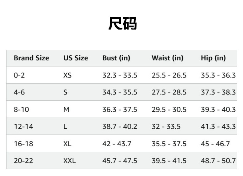Image resolution: width=243 pixels, height=176 pixels.
Task: Click hip value 41.3 - 43.3
Action: click(x=218, y=126)
